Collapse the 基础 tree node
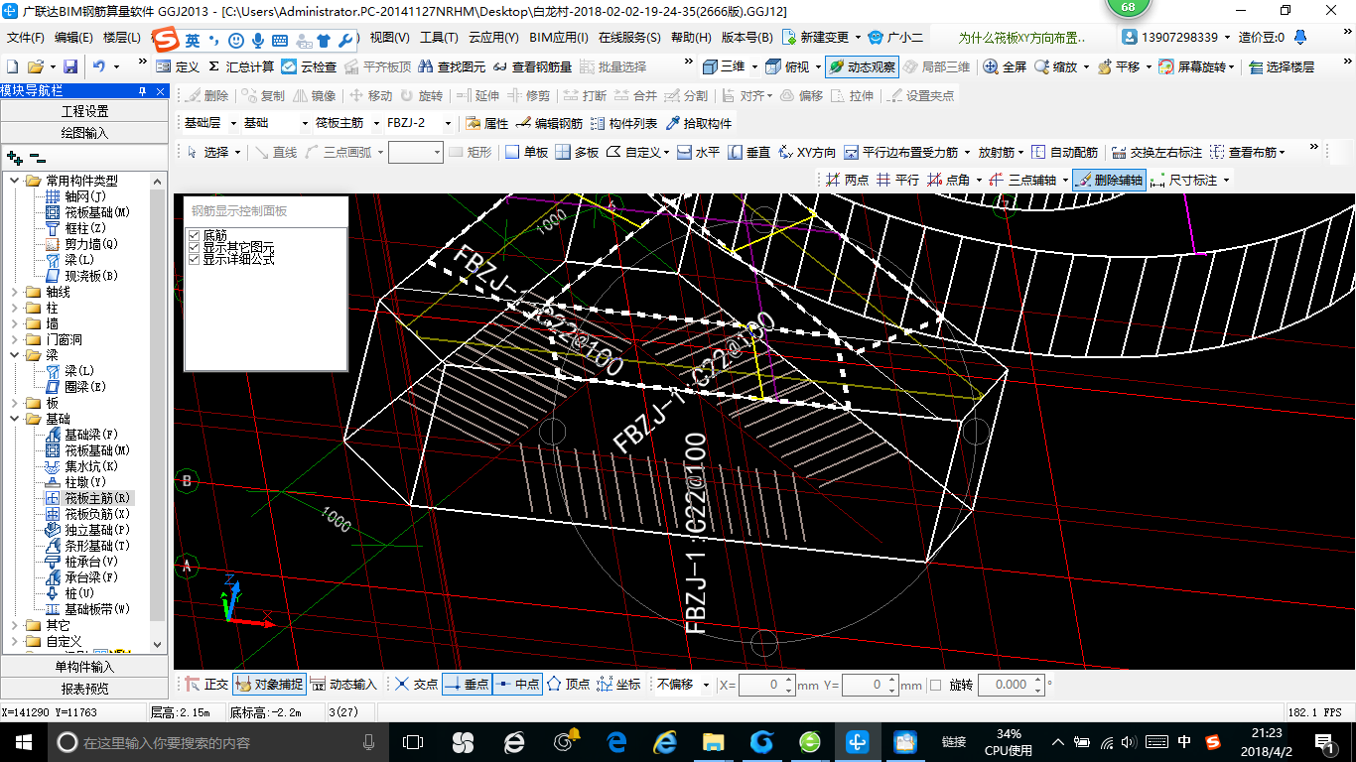The image size is (1356, 762). (15, 419)
